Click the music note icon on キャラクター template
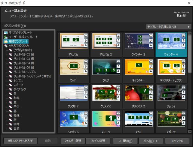This screenshot has width=193, height=147. 151,67
